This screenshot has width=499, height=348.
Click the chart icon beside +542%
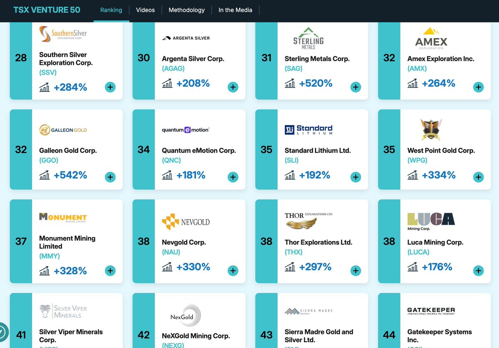44,175
